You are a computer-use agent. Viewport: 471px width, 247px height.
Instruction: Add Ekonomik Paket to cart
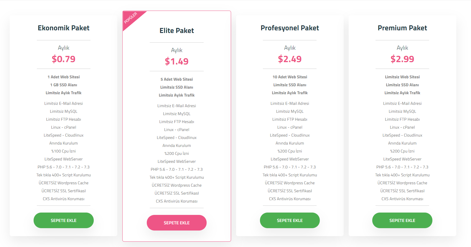point(64,220)
